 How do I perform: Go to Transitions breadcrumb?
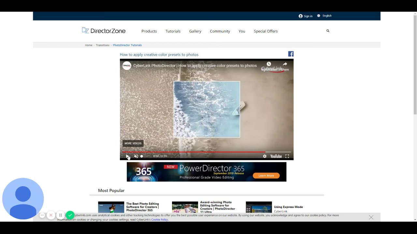pyautogui.click(x=103, y=45)
